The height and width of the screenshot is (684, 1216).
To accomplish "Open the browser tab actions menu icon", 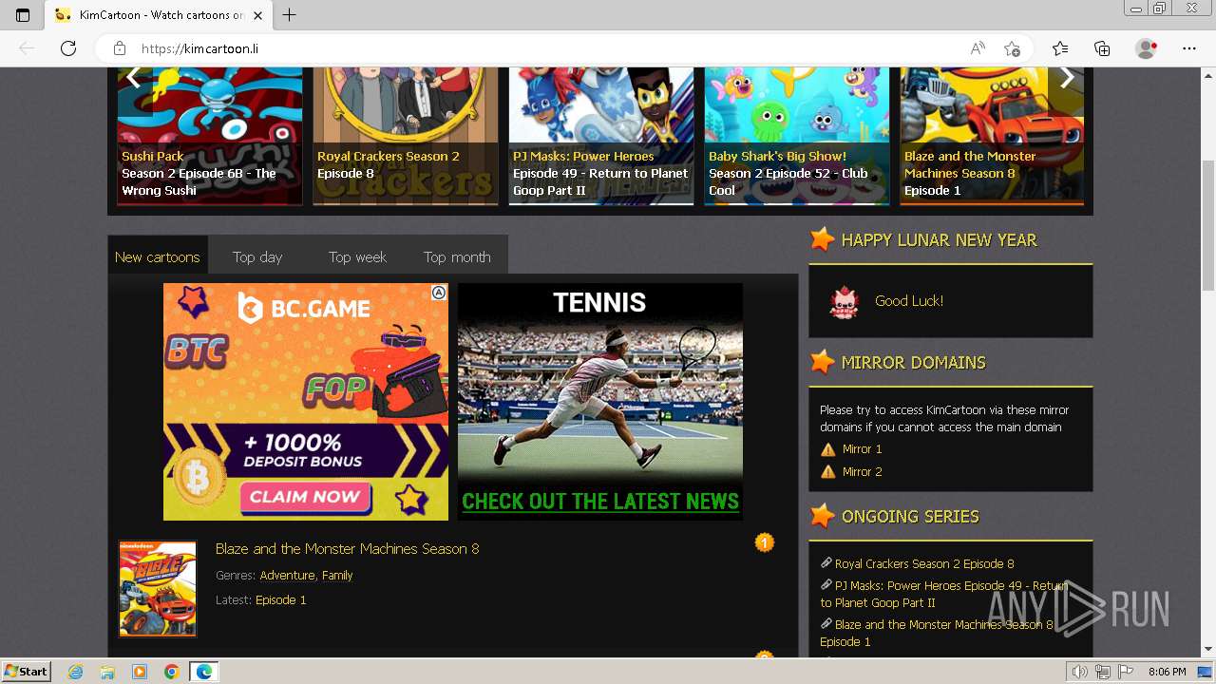I will [x=23, y=15].
